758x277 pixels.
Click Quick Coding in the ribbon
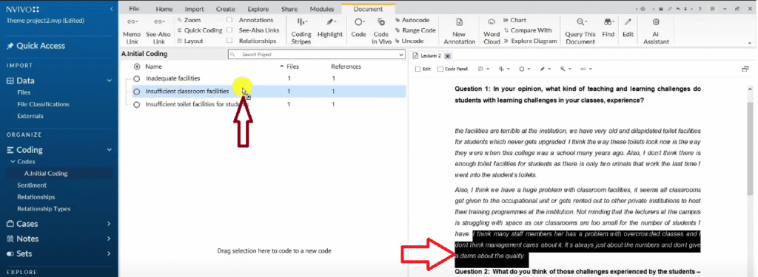(199, 30)
